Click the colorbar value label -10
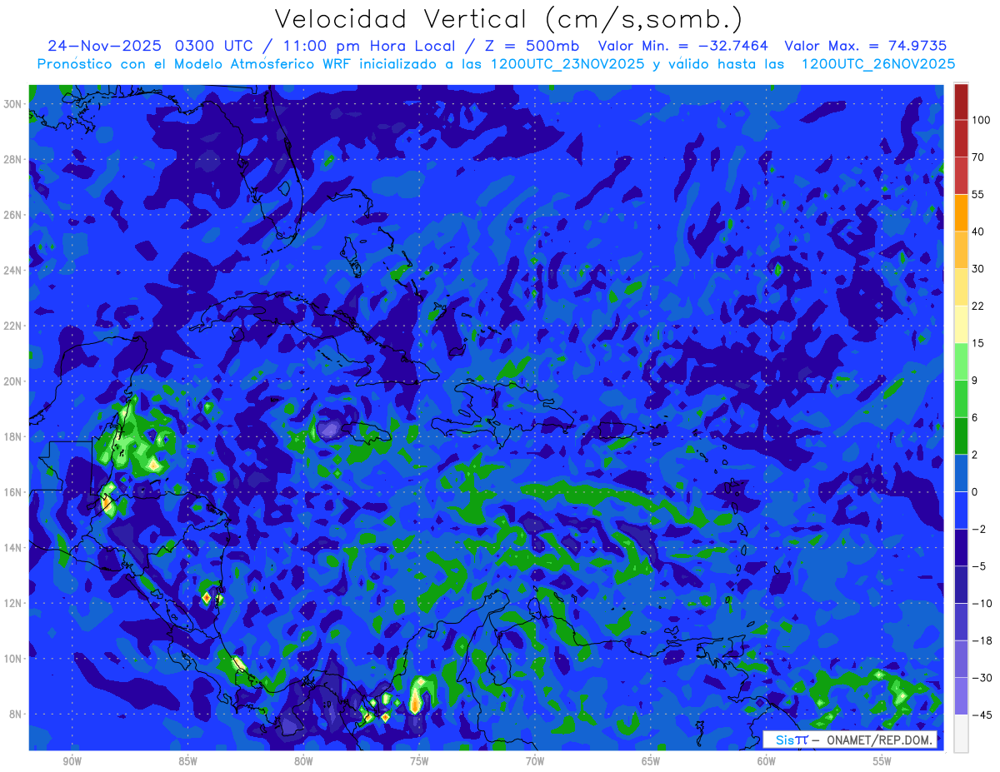The height and width of the screenshot is (772, 1000). pyautogui.click(x=982, y=603)
